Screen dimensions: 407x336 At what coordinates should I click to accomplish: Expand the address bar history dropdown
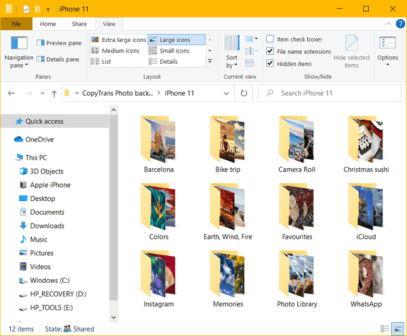226,93
